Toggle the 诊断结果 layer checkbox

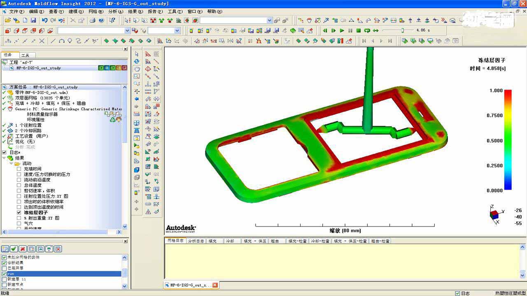[x=5, y=263]
